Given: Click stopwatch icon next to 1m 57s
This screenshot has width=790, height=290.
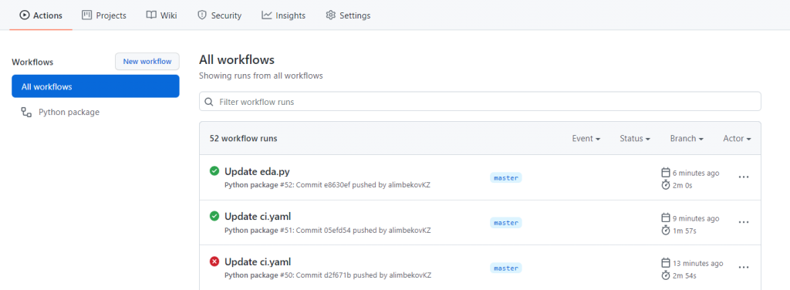Looking at the screenshot, I should click(x=666, y=230).
